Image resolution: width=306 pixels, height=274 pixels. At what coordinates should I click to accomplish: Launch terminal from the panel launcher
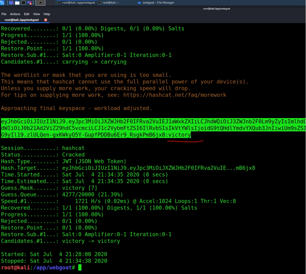tap(23, 3)
